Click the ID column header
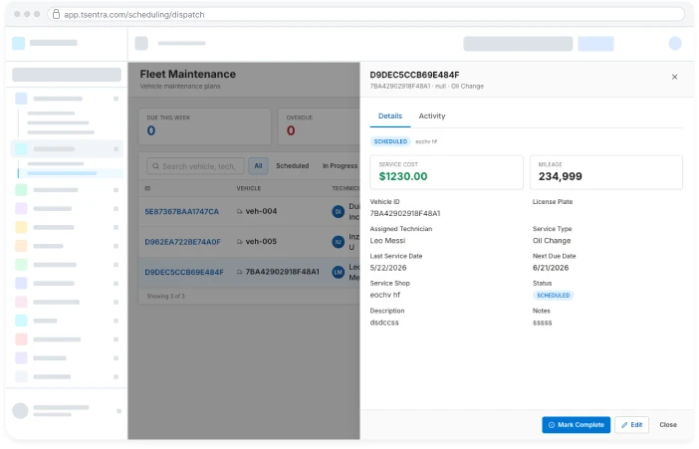The width and height of the screenshot is (699, 449). point(147,188)
